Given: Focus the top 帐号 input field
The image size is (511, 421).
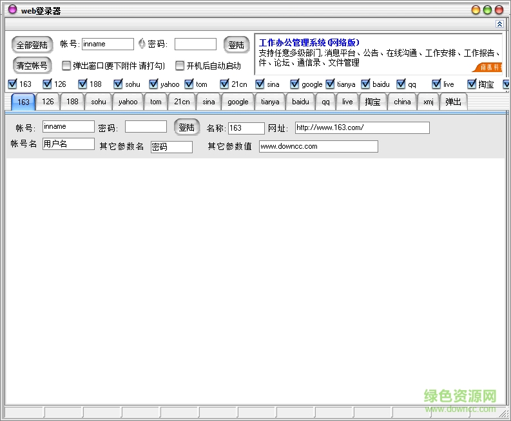Looking at the screenshot, I should pyautogui.click(x=108, y=44).
